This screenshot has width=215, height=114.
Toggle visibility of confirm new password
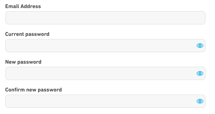pyautogui.click(x=200, y=101)
